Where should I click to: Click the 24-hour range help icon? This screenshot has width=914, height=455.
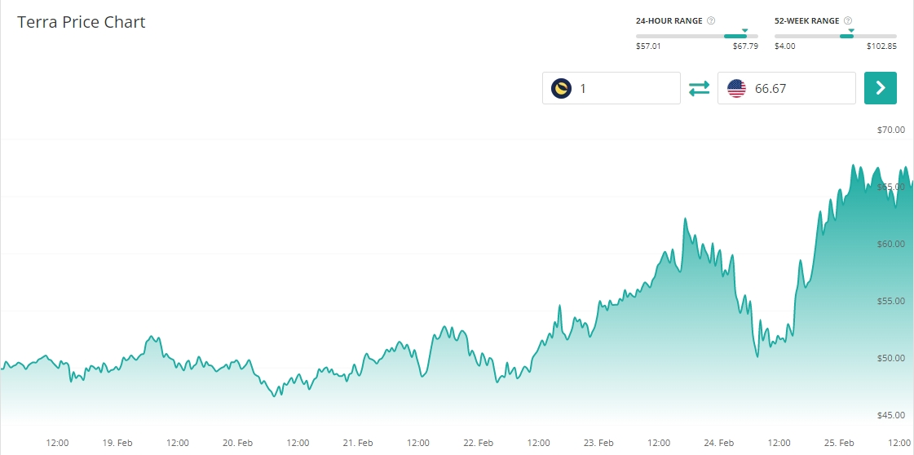coord(712,20)
